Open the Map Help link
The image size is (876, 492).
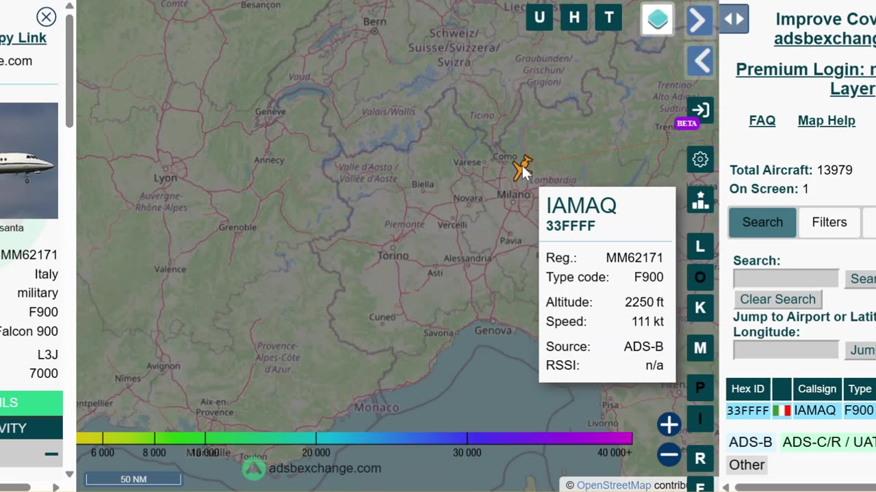coord(826,121)
